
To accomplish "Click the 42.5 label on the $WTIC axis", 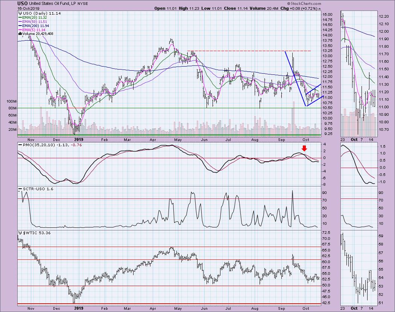I will click(x=327, y=303).
